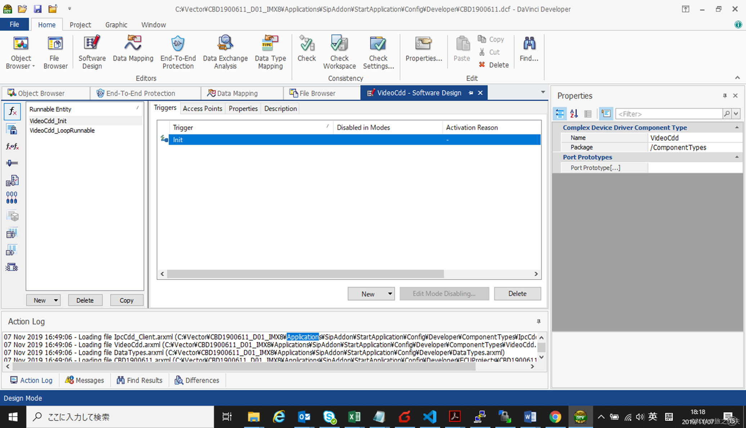Click Copy button below runnable list
The width and height of the screenshot is (746, 428).
[126, 300]
